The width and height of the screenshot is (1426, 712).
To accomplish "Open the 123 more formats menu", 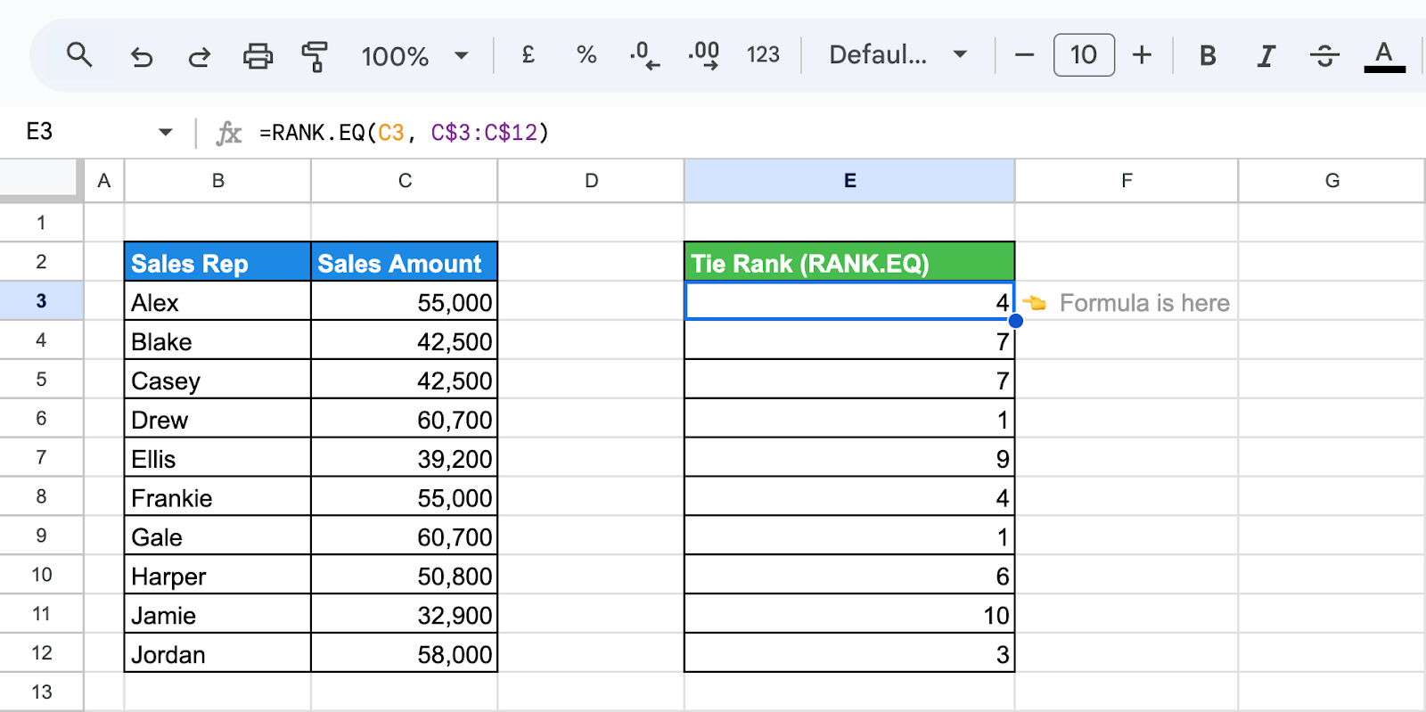I will (x=763, y=55).
